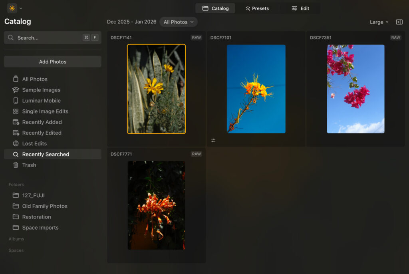Switch to the Edit tab

click(300, 8)
